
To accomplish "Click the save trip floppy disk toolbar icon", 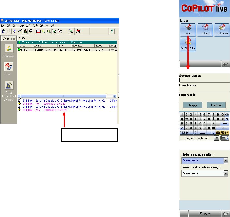I will click(4, 31).
